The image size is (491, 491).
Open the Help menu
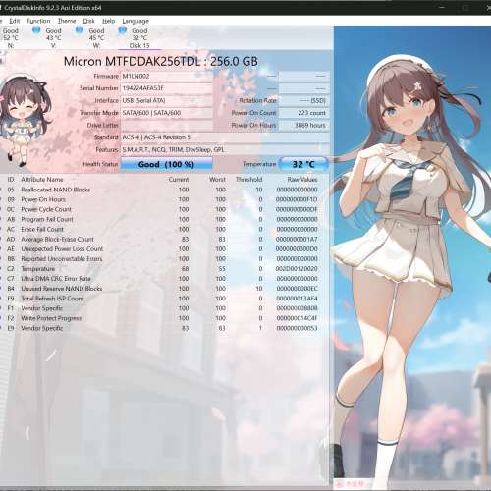(109, 21)
